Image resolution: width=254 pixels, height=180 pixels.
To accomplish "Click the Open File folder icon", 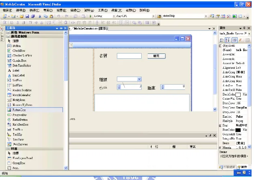I will click(x=22, y=16).
